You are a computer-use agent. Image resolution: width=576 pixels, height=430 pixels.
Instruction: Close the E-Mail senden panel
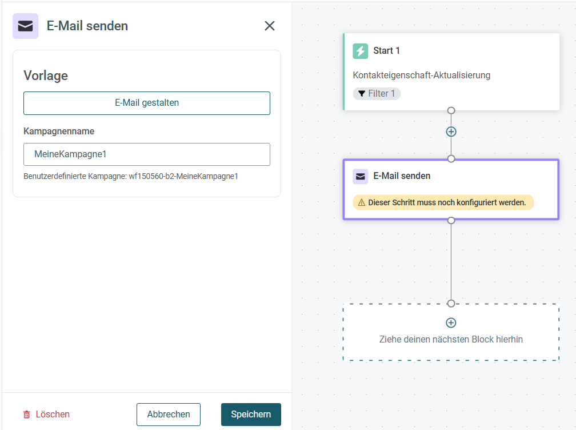point(270,26)
